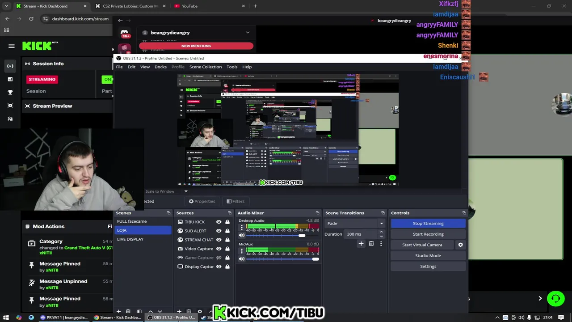This screenshot has height=322, width=572.
Task: Hide the TIBU KICK source
Action: click(x=219, y=222)
